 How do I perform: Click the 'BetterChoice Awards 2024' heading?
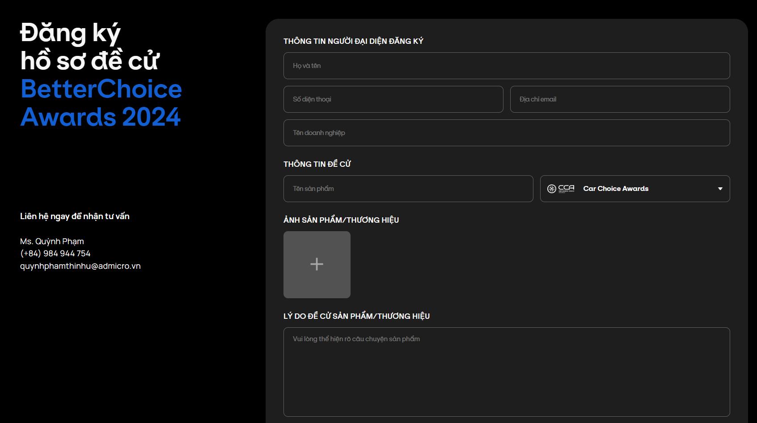(101, 103)
